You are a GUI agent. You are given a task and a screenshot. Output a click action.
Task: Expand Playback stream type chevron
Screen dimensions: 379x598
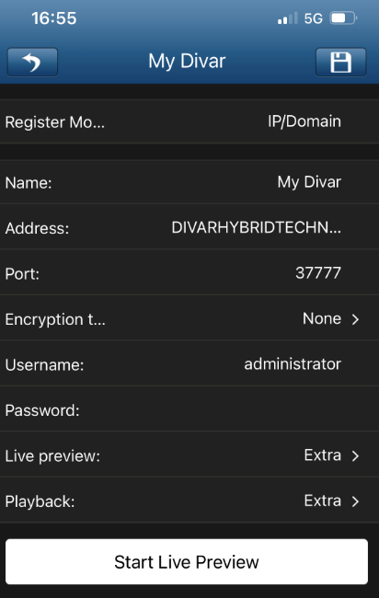(x=355, y=501)
